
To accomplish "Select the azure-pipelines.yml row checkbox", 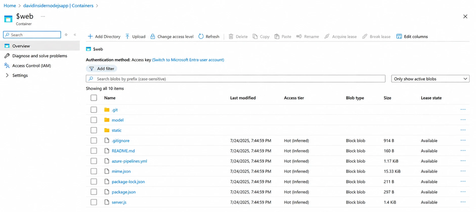I will [94, 161].
